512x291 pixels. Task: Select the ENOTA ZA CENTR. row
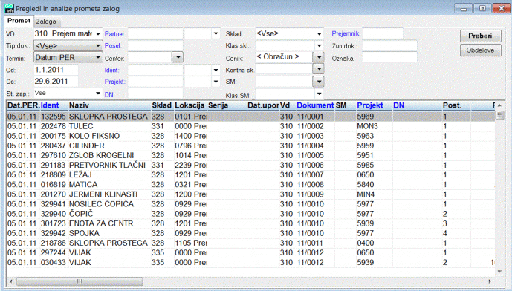tap(250, 223)
